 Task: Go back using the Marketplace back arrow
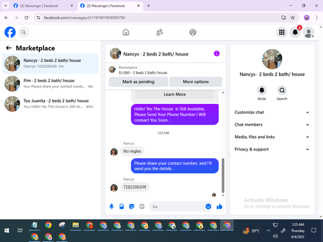(8, 48)
